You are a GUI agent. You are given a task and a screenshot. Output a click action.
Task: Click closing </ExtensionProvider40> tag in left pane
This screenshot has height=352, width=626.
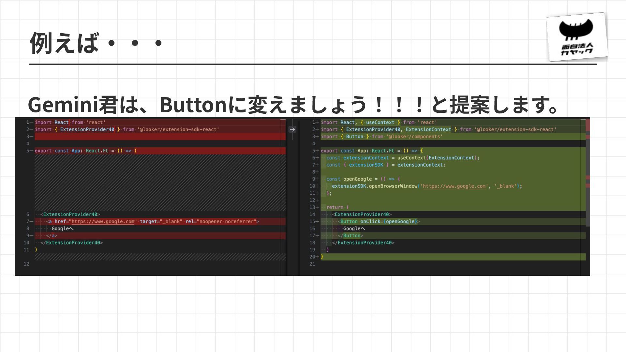click(71, 243)
